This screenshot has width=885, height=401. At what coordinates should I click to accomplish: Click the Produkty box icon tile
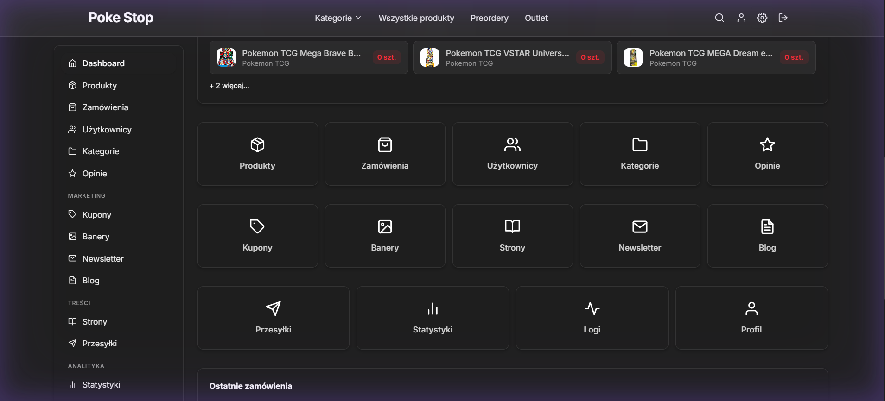pos(258,154)
